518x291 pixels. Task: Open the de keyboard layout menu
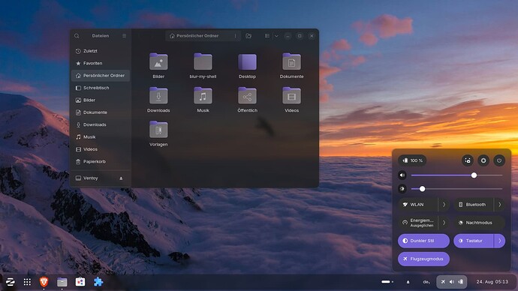[426, 282]
